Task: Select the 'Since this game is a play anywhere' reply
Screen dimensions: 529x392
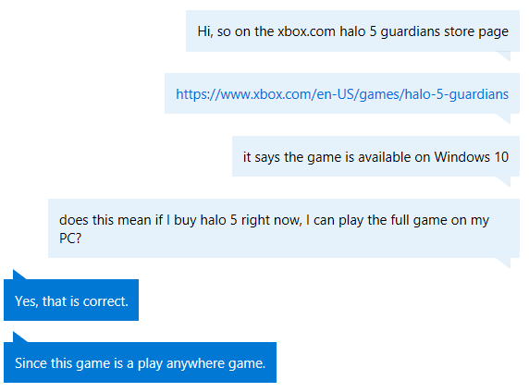Action: pyautogui.click(x=140, y=362)
